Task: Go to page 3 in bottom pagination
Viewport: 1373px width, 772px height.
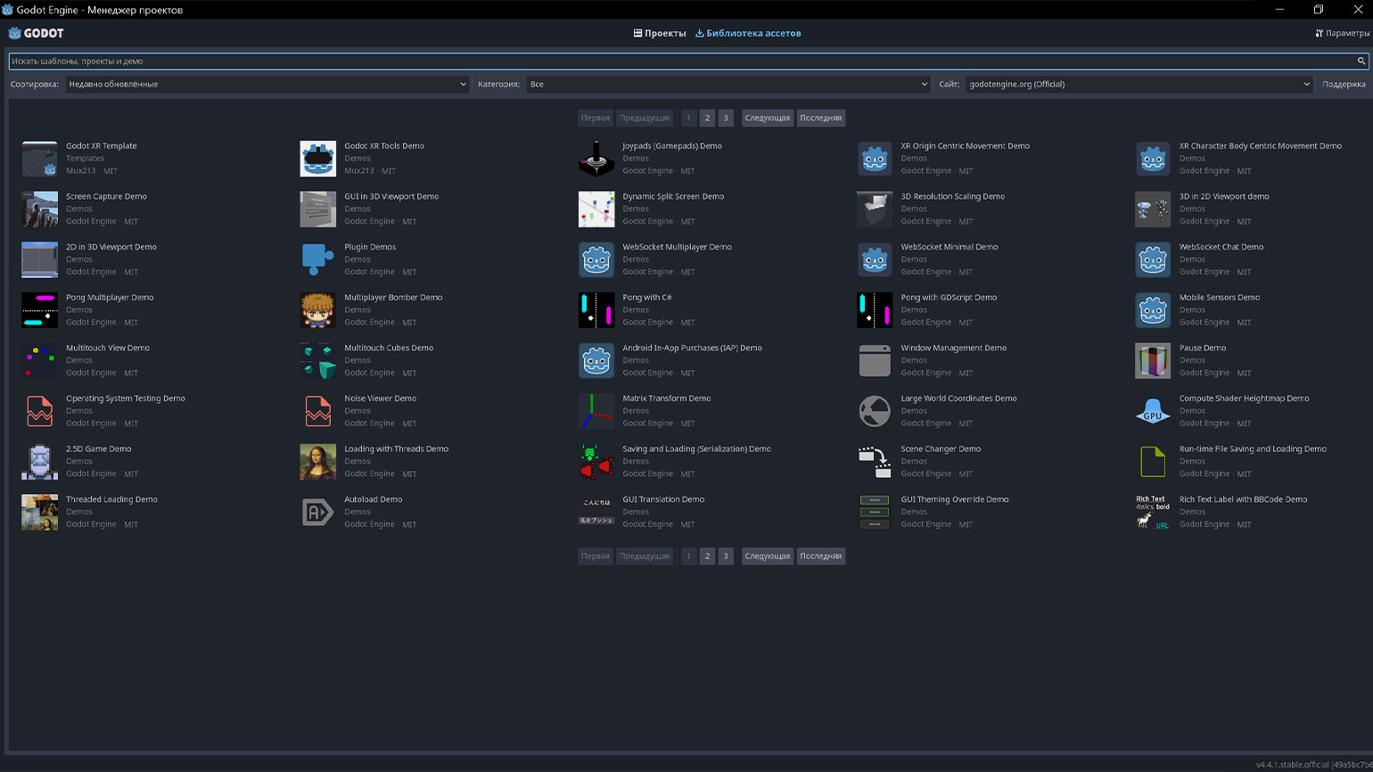Action: tap(726, 556)
